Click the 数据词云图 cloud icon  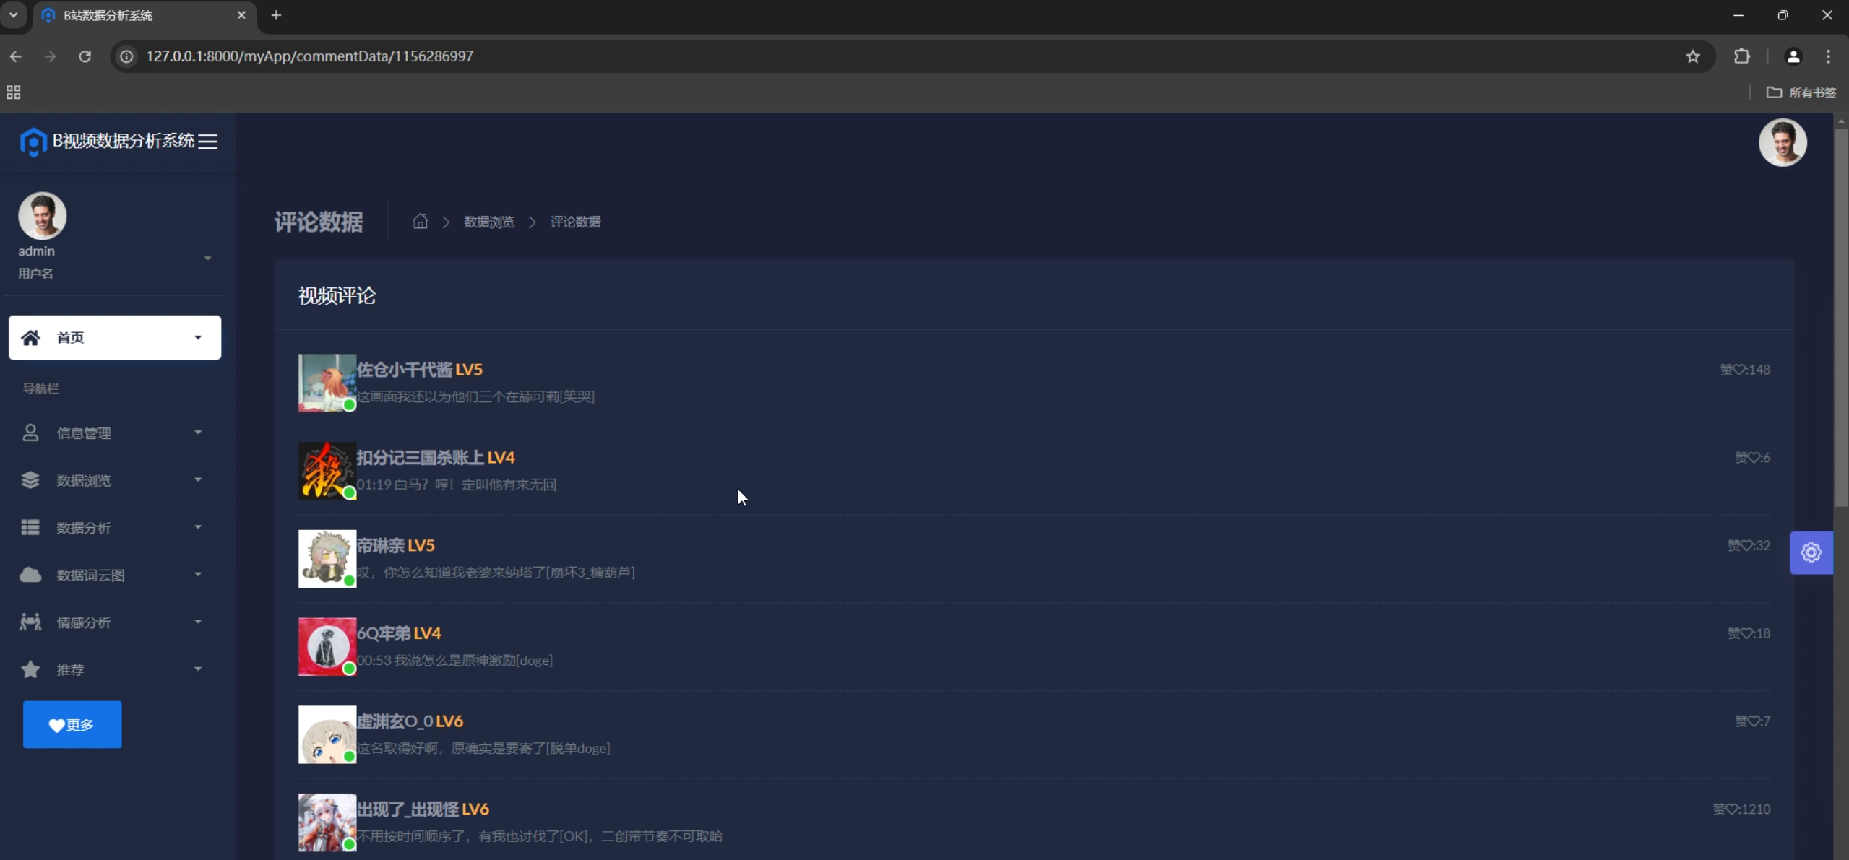tap(30, 575)
